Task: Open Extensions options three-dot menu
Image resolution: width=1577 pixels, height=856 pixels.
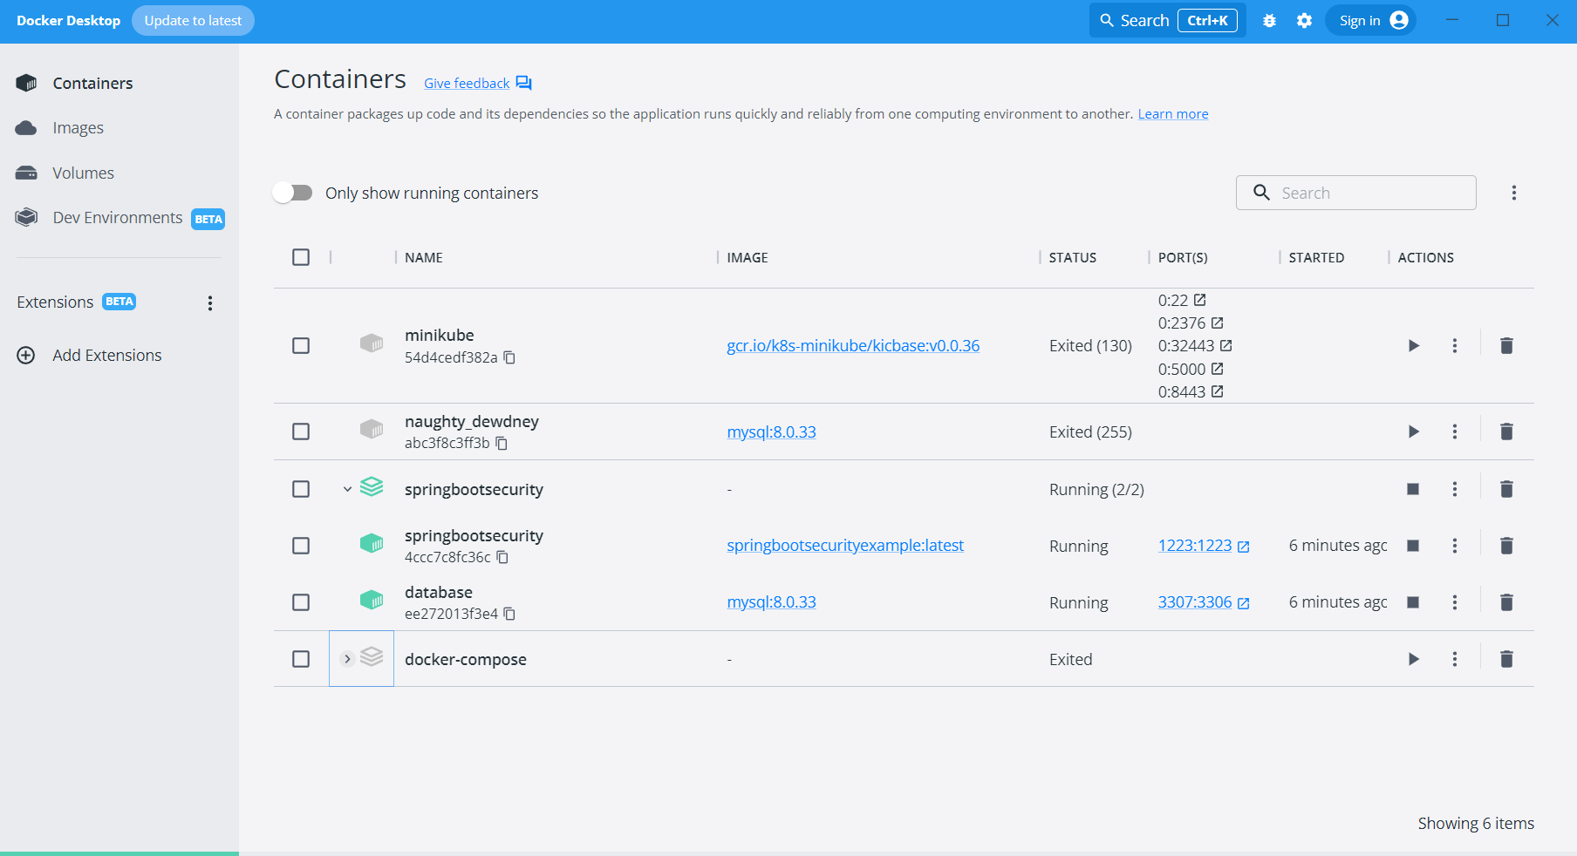Action: click(x=209, y=303)
